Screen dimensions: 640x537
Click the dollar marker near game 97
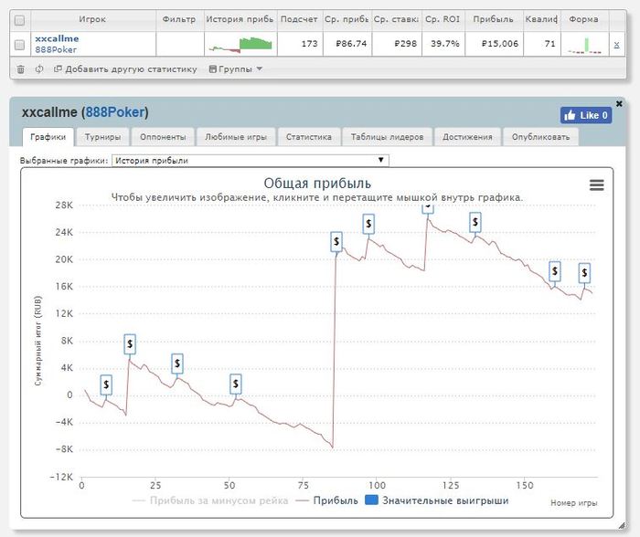pos(368,224)
